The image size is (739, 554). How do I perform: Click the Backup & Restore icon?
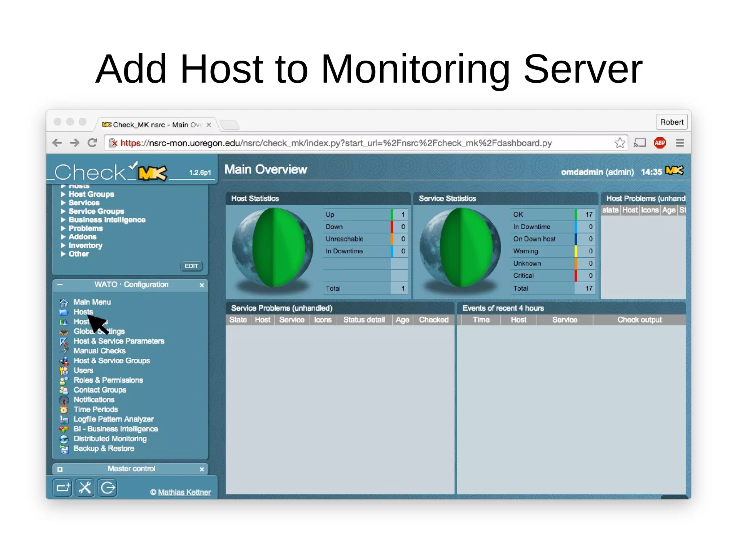64,449
